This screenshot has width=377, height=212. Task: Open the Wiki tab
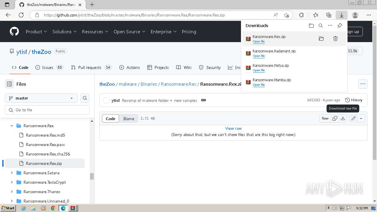click(184, 67)
